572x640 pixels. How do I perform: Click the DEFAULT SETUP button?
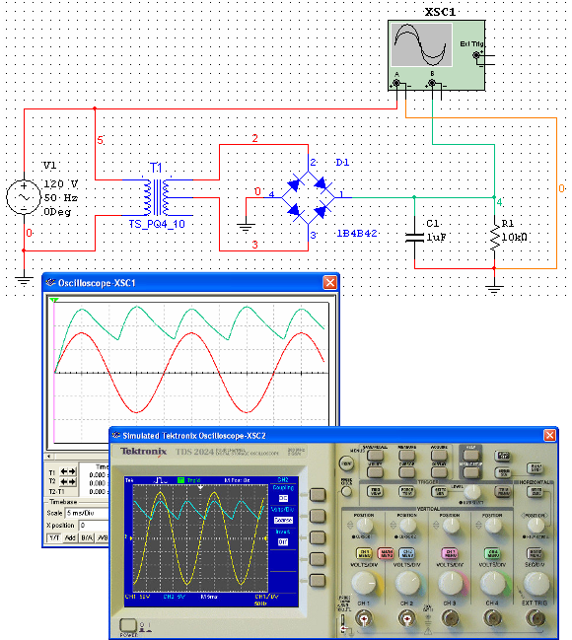pyautogui.click(x=471, y=472)
